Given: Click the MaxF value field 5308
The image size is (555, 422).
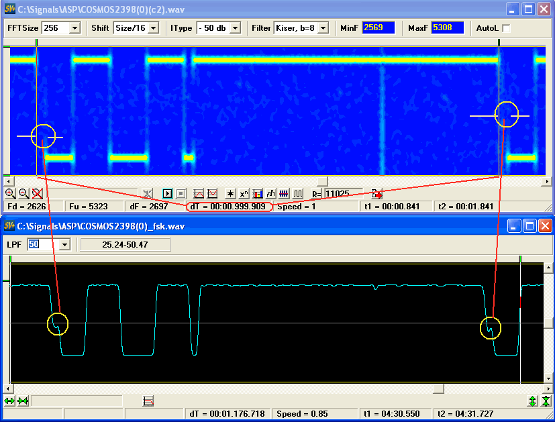Looking at the screenshot, I should (x=448, y=28).
